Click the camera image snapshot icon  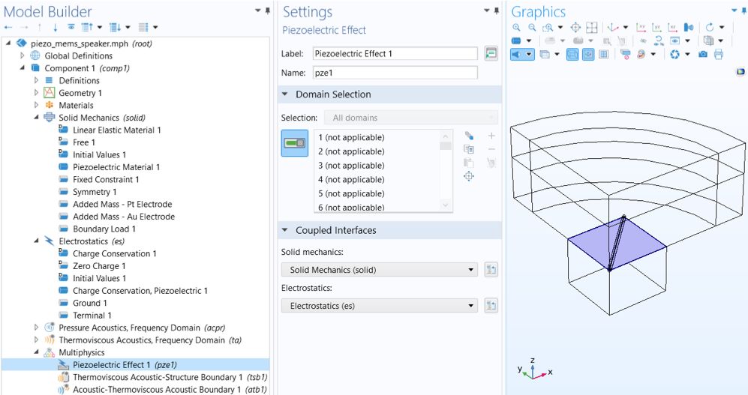point(702,54)
